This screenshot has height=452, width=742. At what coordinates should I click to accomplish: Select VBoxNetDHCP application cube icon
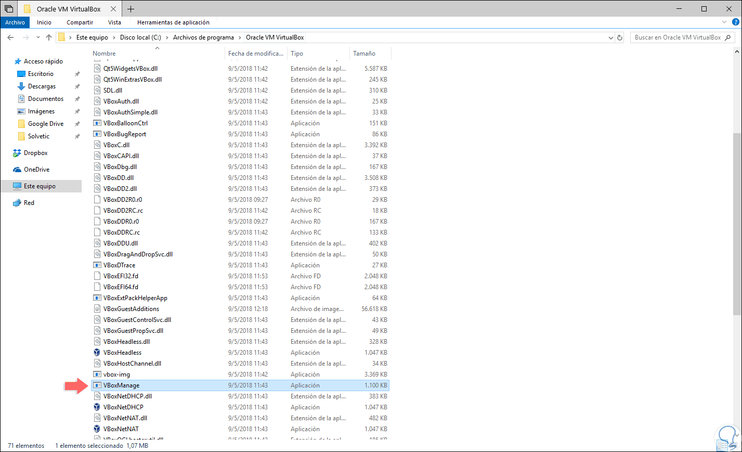click(x=97, y=407)
